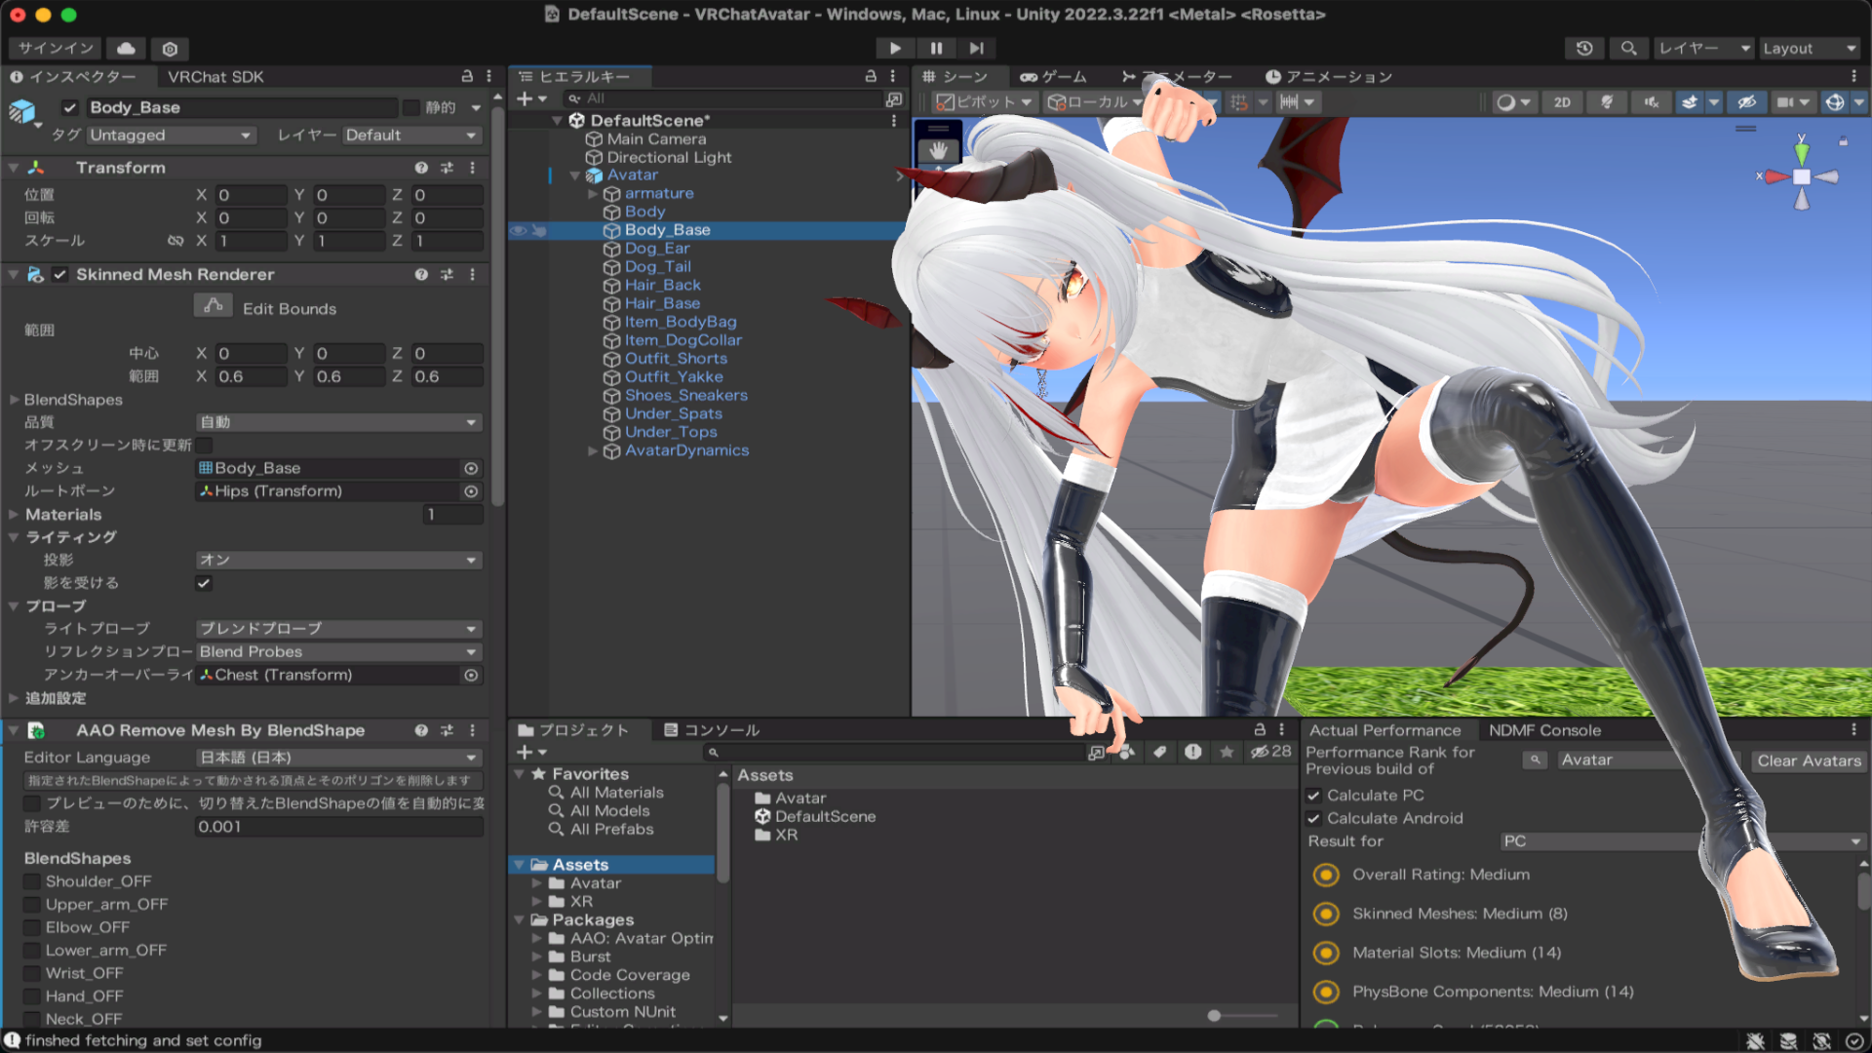The image size is (1872, 1053).
Task: Click the Step frame button
Action: pyautogui.click(x=976, y=48)
